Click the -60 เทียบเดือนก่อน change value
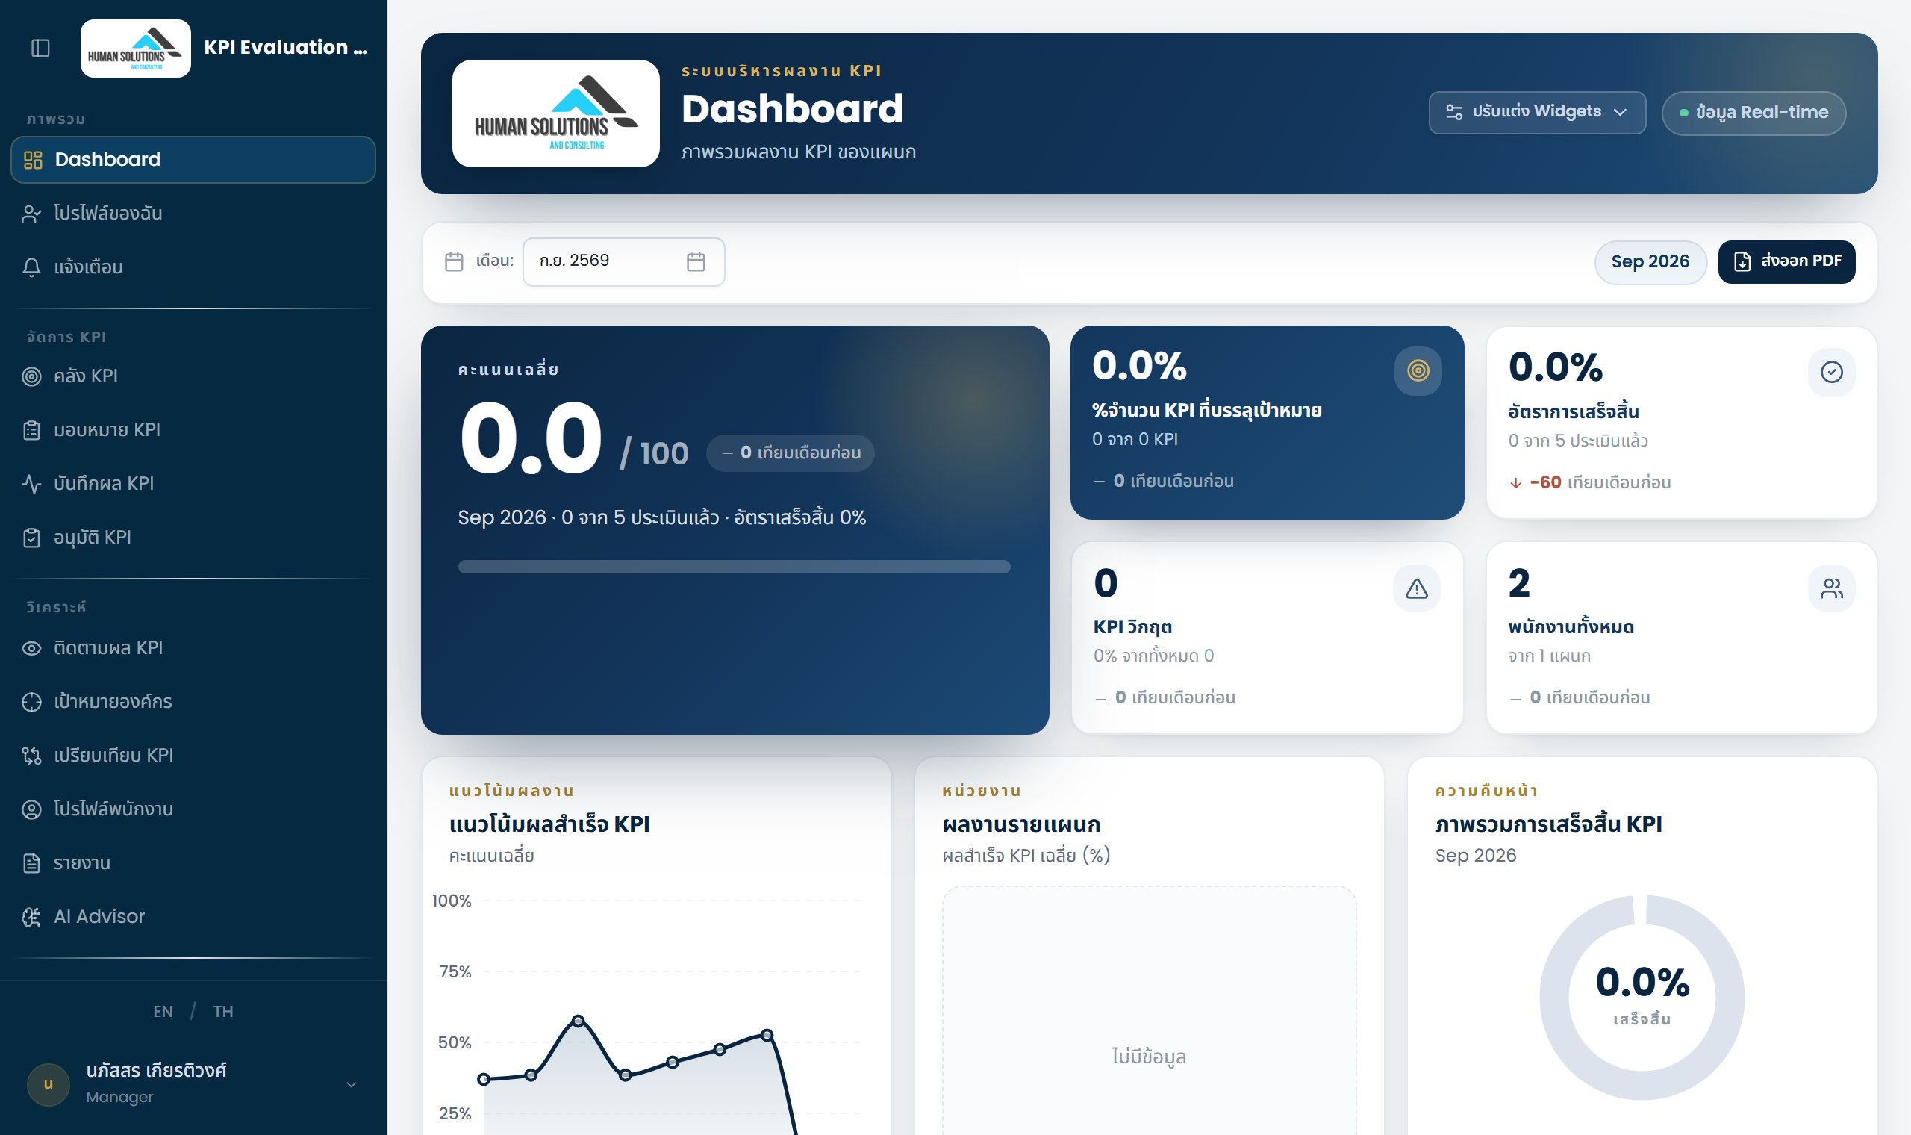Image resolution: width=1911 pixels, height=1135 pixels. pyautogui.click(x=1590, y=482)
